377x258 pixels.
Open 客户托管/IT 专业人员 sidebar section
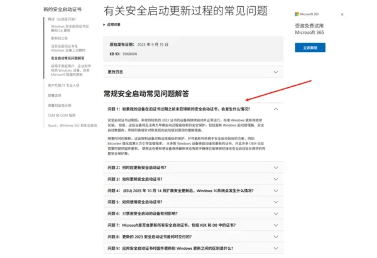click(63, 85)
